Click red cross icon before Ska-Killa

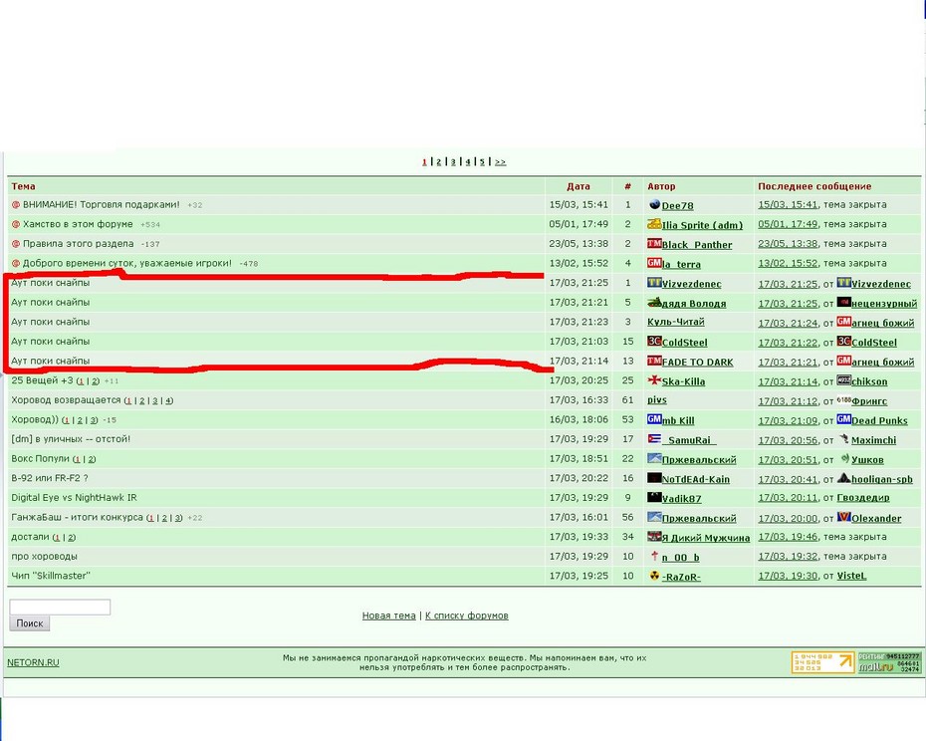click(x=654, y=379)
